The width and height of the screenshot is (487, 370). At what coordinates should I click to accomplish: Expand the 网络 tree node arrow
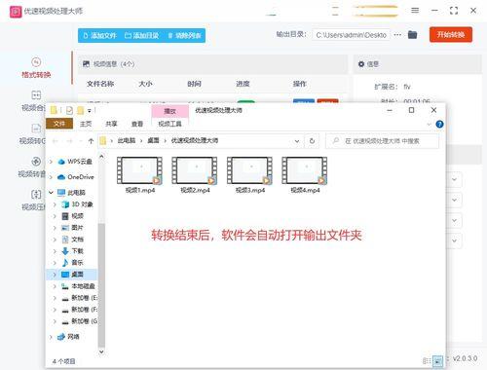pos(51,337)
